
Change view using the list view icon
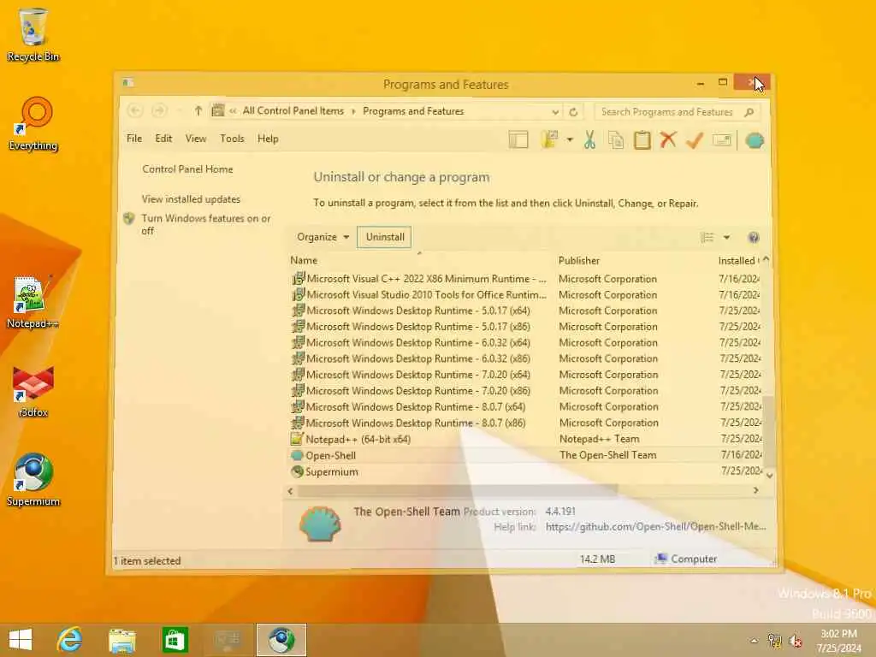pyautogui.click(x=707, y=238)
